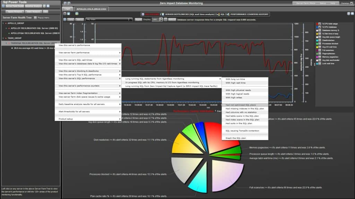Click first icon at top right of chart panel
The image size is (355, 199).
(349, 14)
